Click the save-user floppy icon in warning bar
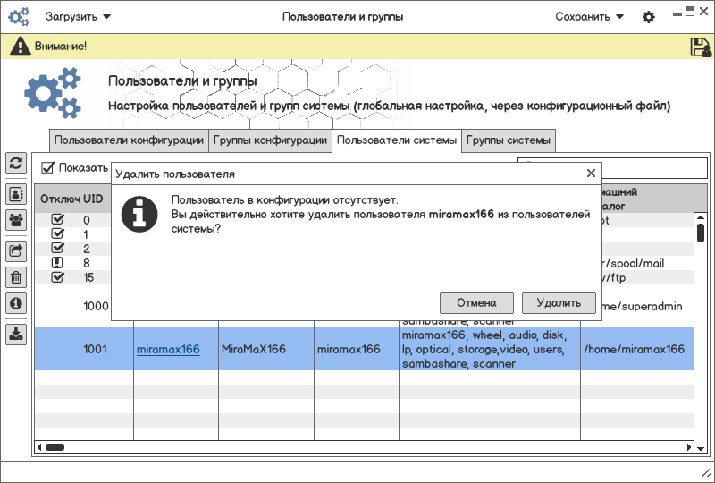Screen dimensions: 715x483 (700, 47)
